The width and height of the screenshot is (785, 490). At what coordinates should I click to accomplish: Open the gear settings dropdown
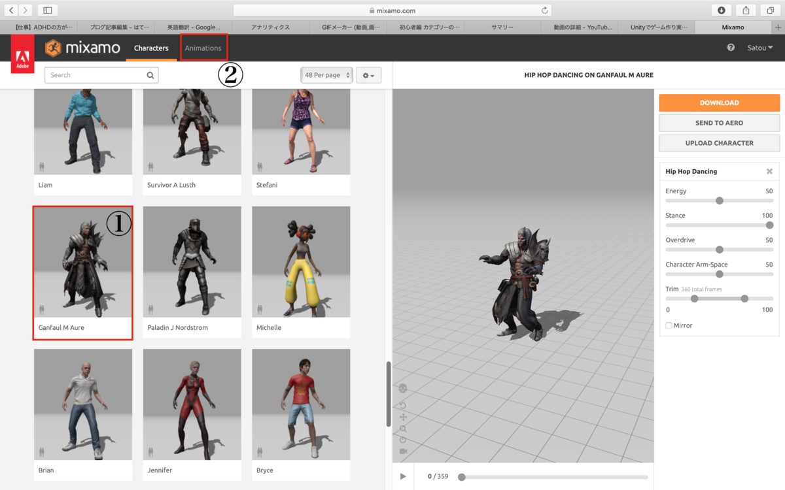tap(368, 75)
